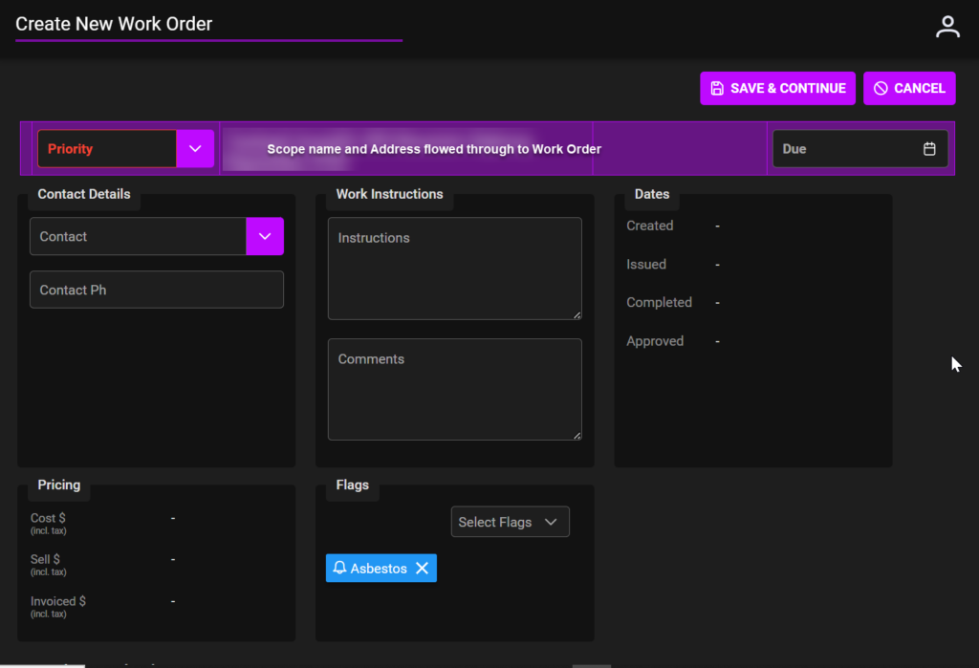Open the calendar icon in the Due field
Screen dimensions: 979x668
pyautogui.click(x=928, y=148)
